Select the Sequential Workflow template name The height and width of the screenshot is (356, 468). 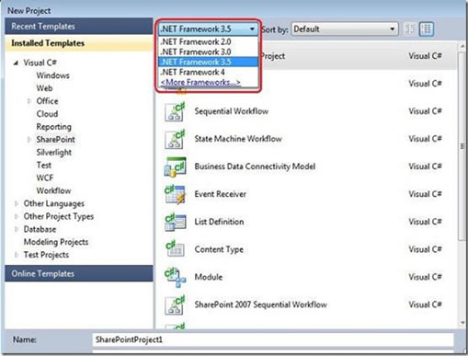(232, 111)
